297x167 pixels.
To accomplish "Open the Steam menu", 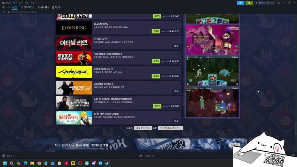I will pos(6,3).
